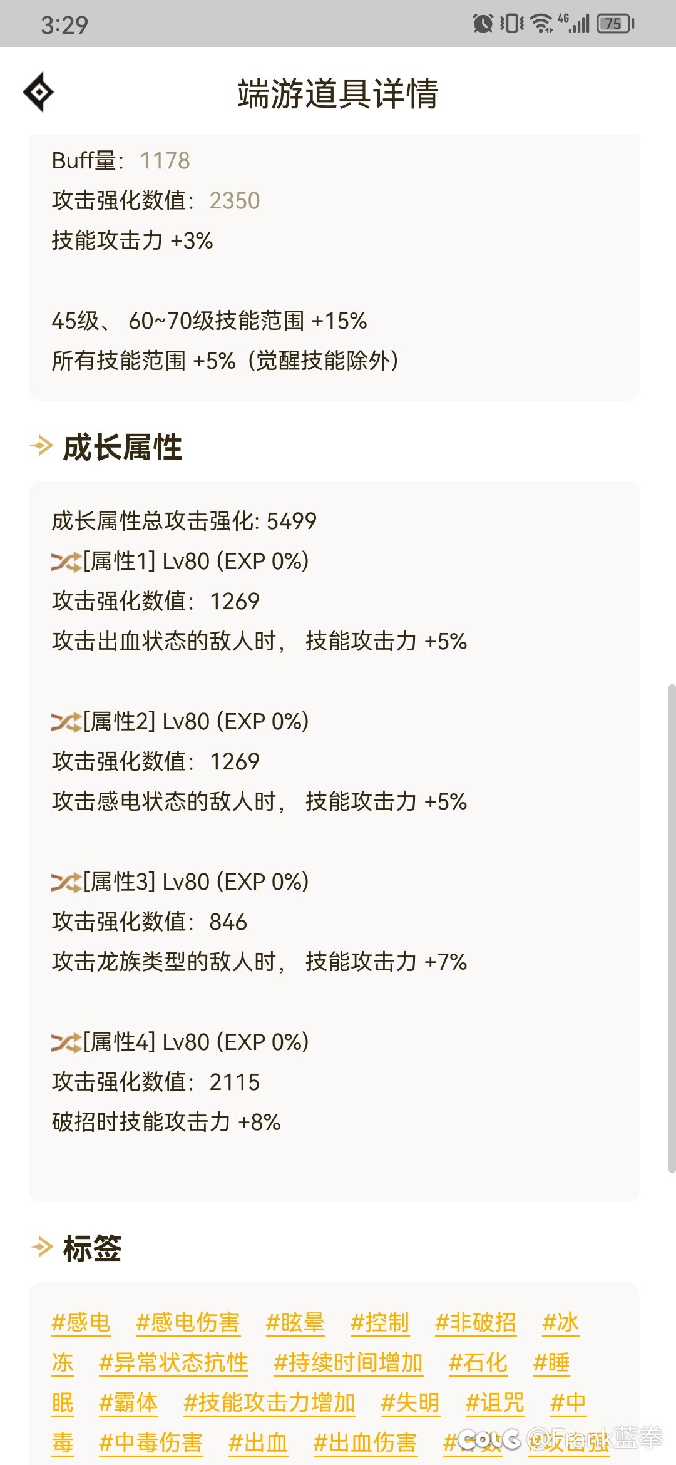Tap the alarm icon in status bar
676x1465 pixels.
483,24
